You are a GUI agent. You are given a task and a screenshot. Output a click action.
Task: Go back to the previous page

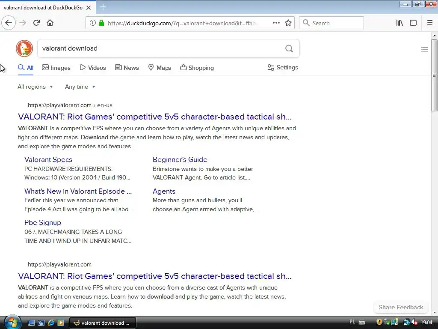[9, 23]
